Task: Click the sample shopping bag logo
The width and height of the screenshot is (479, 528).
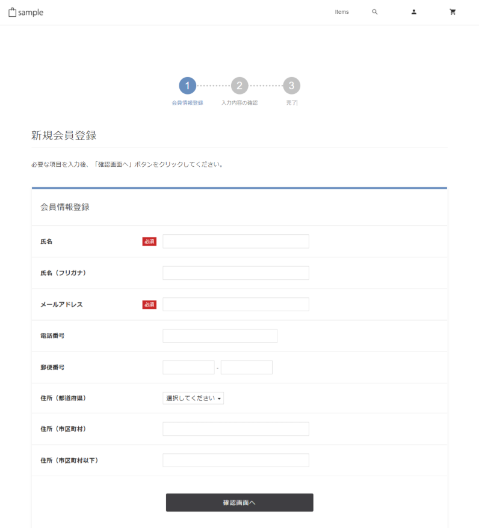Action: tap(26, 13)
